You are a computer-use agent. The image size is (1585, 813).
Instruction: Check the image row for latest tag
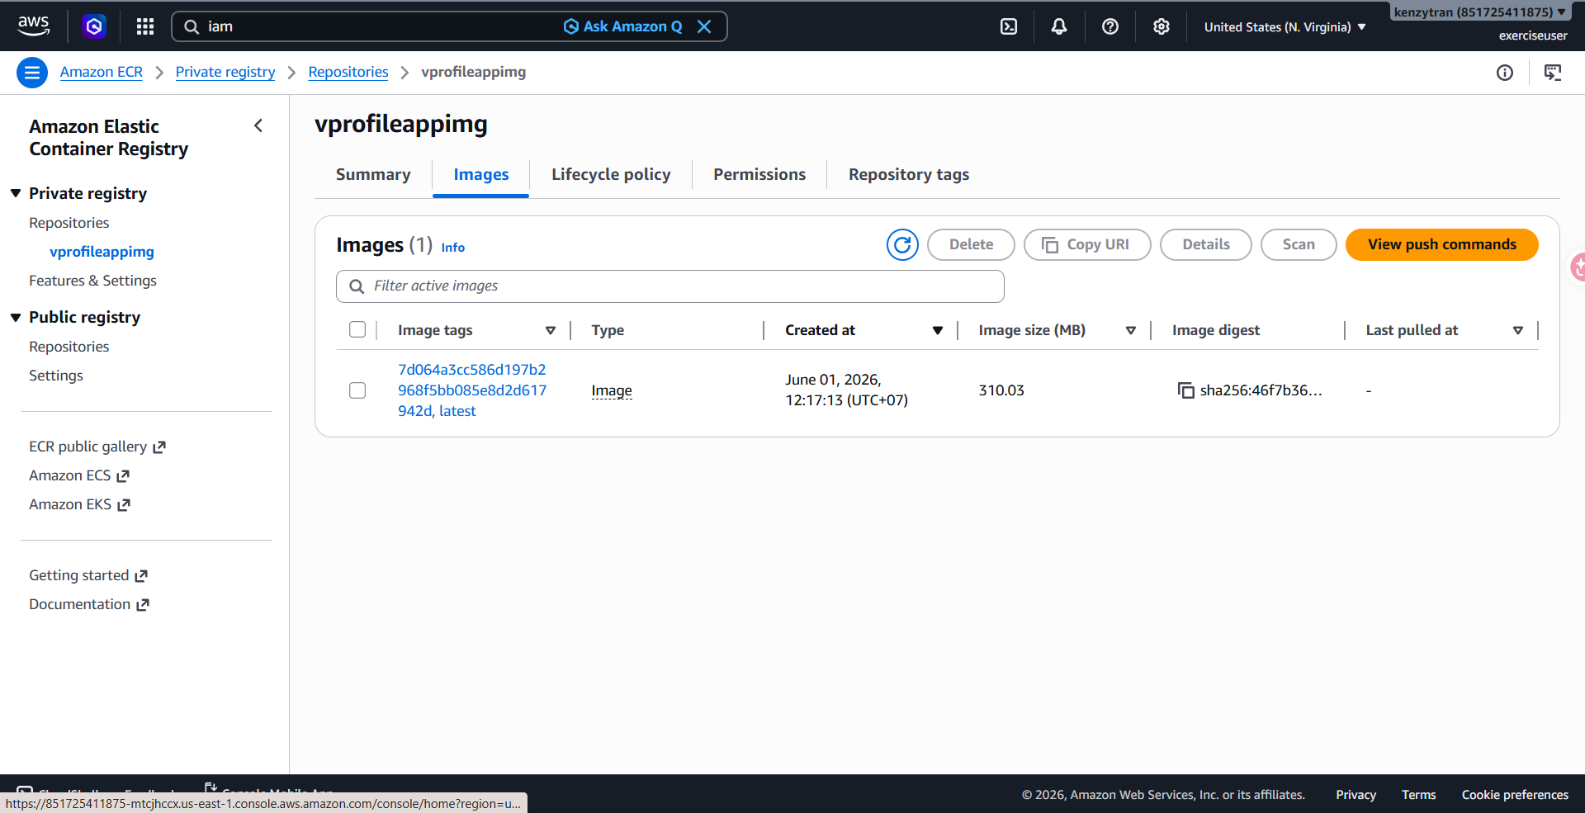click(357, 390)
